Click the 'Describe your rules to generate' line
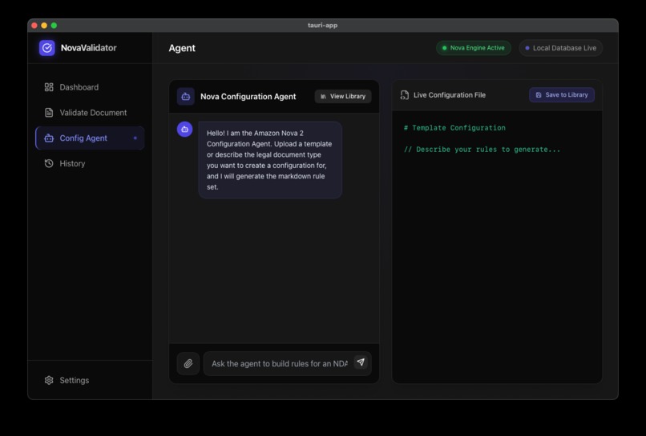 click(482, 150)
